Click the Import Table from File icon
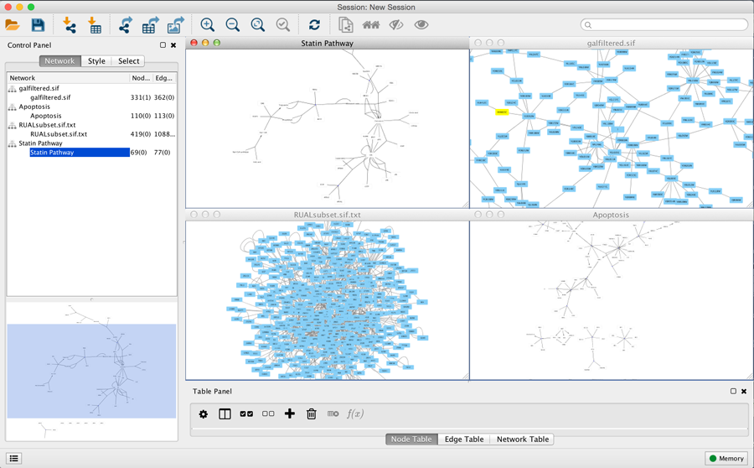Screen dimensions: 754x468 coord(95,26)
